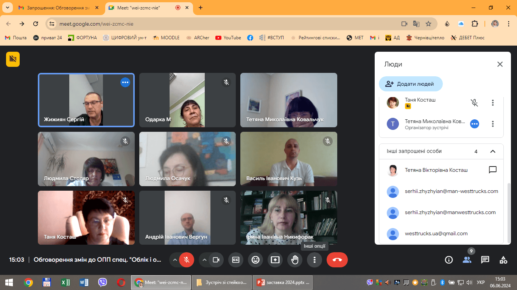
Task: End the call with red hang-up button
Action: coord(337,260)
